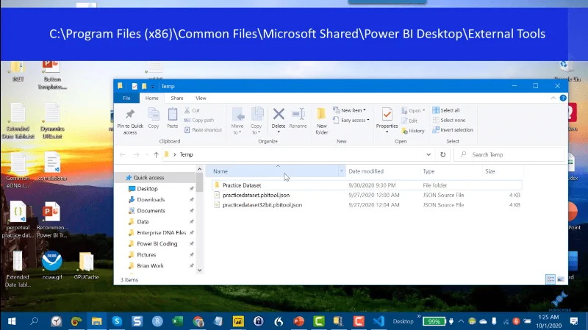Click the Forward navigation arrow

136,154
